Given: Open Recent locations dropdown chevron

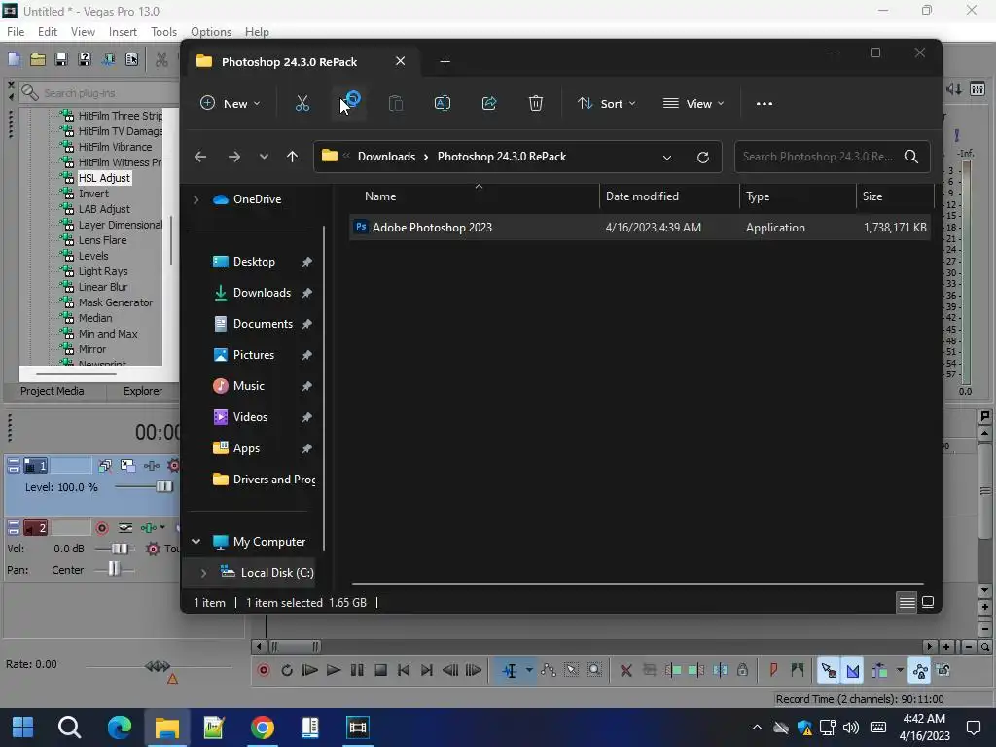Looking at the screenshot, I should click(x=264, y=157).
